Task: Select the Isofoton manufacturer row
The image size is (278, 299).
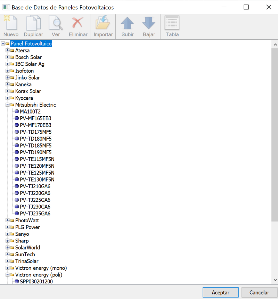Action: (x=24, y=71)
